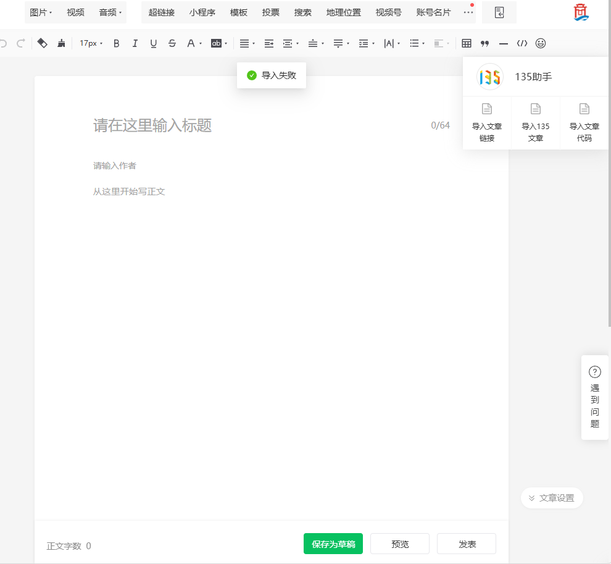Click the 正文字数 word count
The height and width of the screenshot is (564, 611).
click(x=69, y=545)
